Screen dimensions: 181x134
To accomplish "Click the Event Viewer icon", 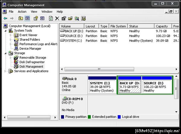I will 16,35.
